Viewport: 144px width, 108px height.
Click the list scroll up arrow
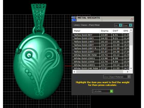tap(131, 30)
